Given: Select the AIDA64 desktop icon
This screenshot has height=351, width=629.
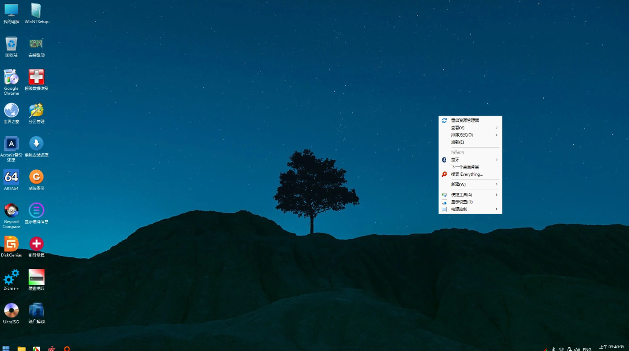Looking at the screenshot, I should coord(11,177).
